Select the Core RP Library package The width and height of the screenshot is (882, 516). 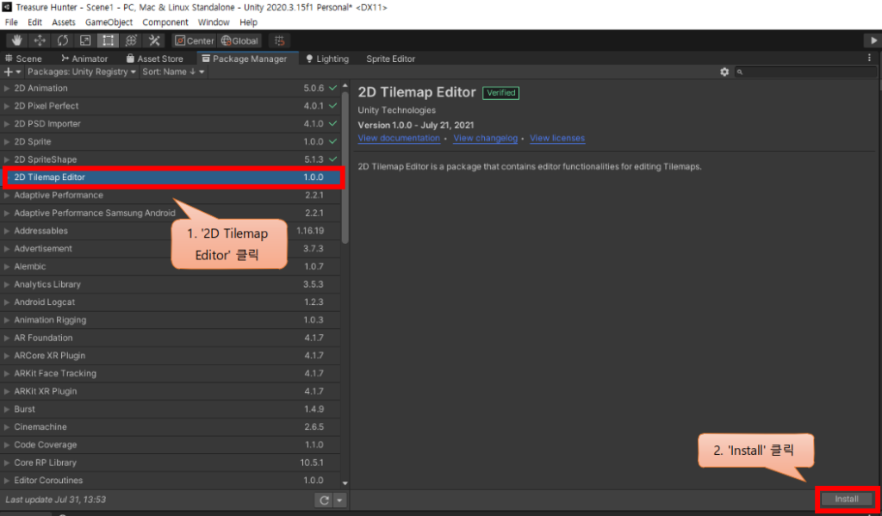click(171, 463)
